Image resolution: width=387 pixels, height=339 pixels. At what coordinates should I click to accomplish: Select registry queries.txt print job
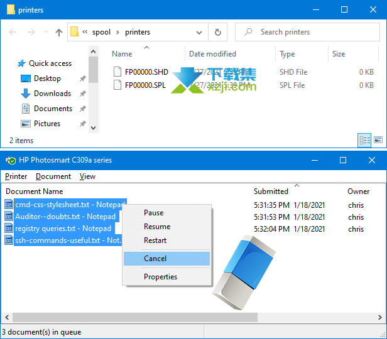coord(63,229)
